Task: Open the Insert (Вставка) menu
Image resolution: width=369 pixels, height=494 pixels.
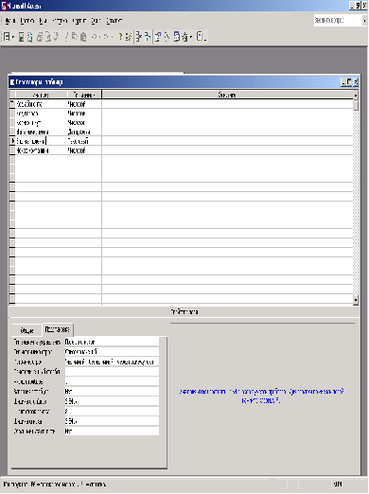Action: coord(60,21)
